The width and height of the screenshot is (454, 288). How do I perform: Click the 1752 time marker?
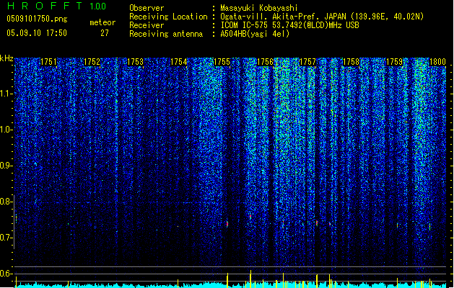[92, 62]
